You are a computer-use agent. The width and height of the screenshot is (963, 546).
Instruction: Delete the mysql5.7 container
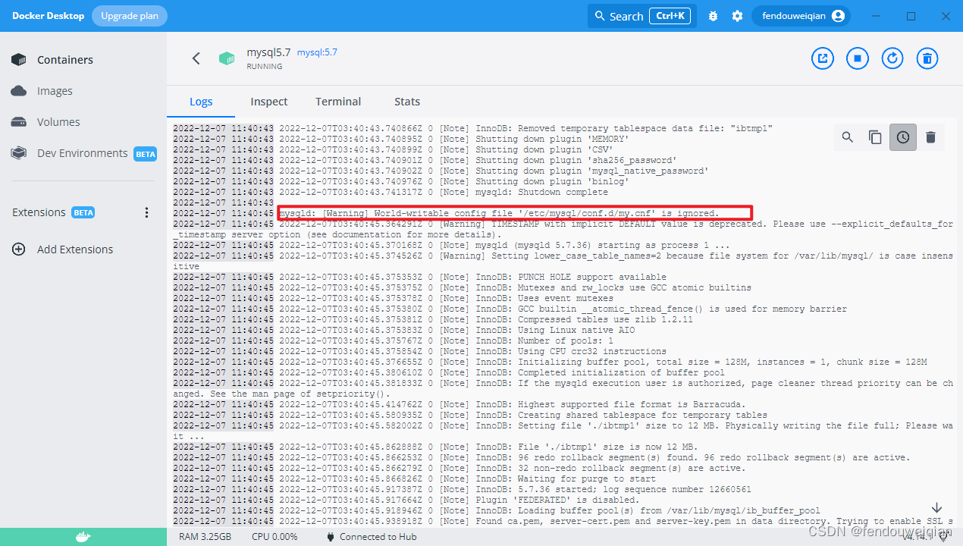point(927,58)
